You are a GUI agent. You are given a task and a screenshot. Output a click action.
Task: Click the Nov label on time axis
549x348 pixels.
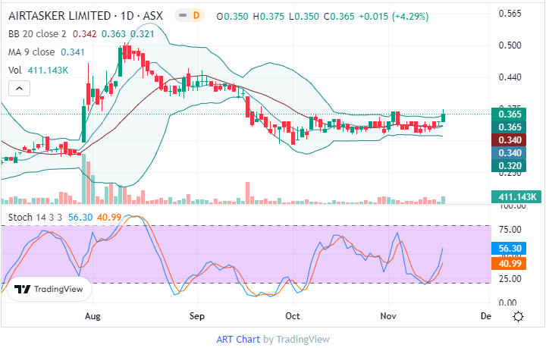pyautogui.click(x=388, y=315)
